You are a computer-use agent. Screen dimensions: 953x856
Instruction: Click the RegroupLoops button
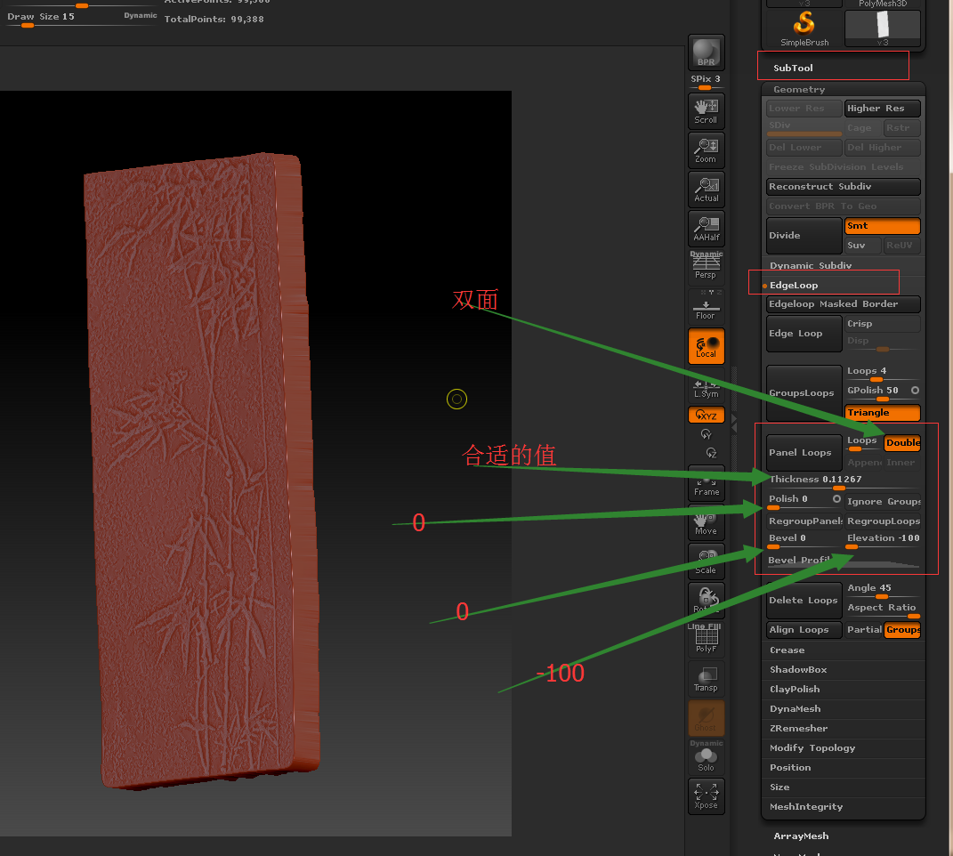click(x=882, y=521)
